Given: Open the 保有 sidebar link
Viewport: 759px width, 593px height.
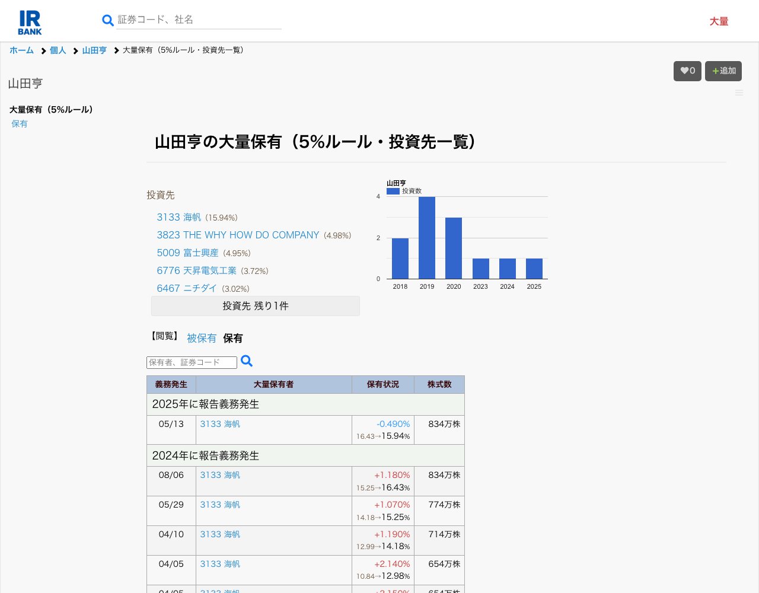Looking at the screenshot, I should [20, 124].
